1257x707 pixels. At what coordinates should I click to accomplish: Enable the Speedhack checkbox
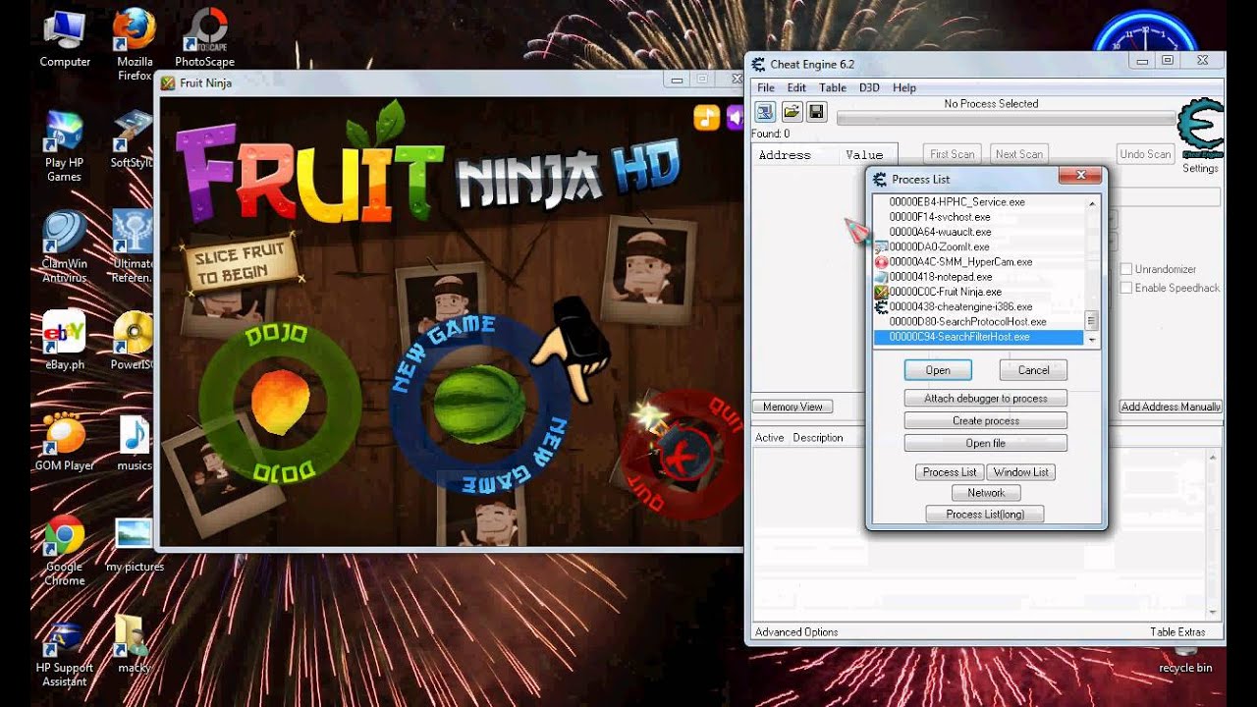[x=1126, y=288]
